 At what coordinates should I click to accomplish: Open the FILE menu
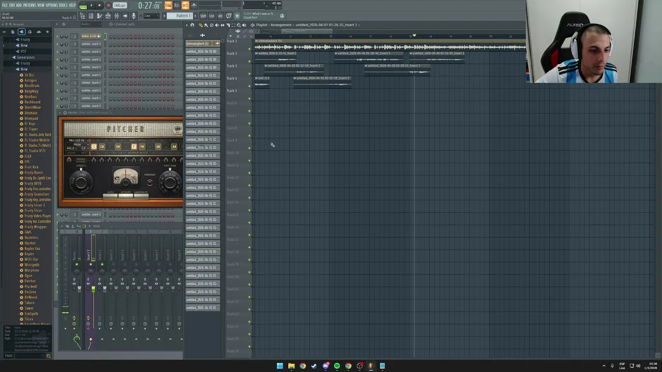(5, 5)
